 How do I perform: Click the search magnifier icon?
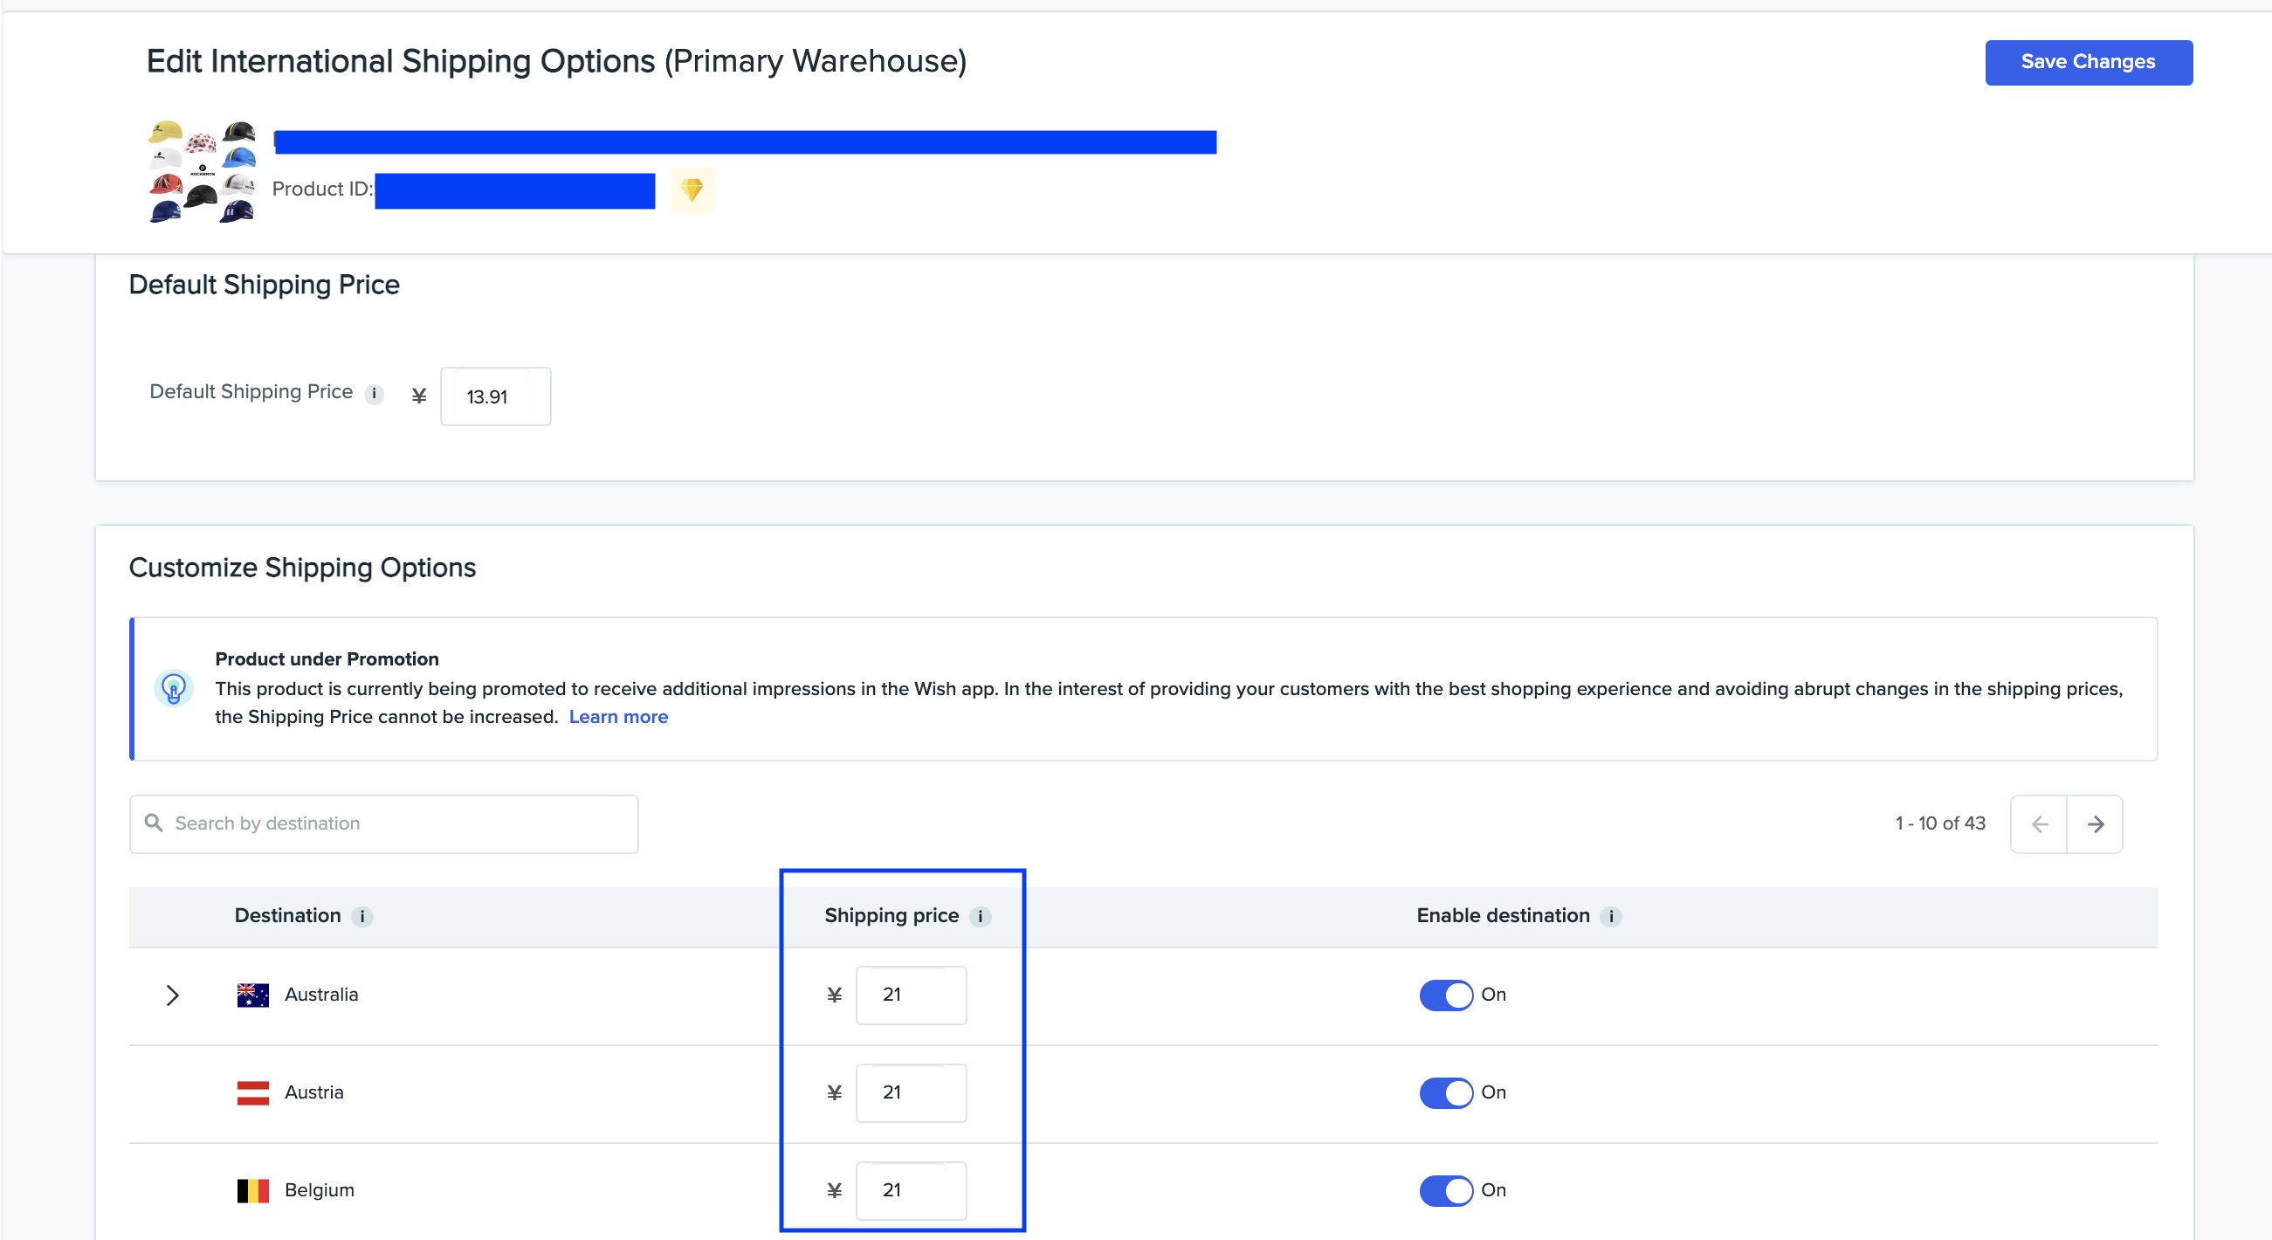(154, 823)
